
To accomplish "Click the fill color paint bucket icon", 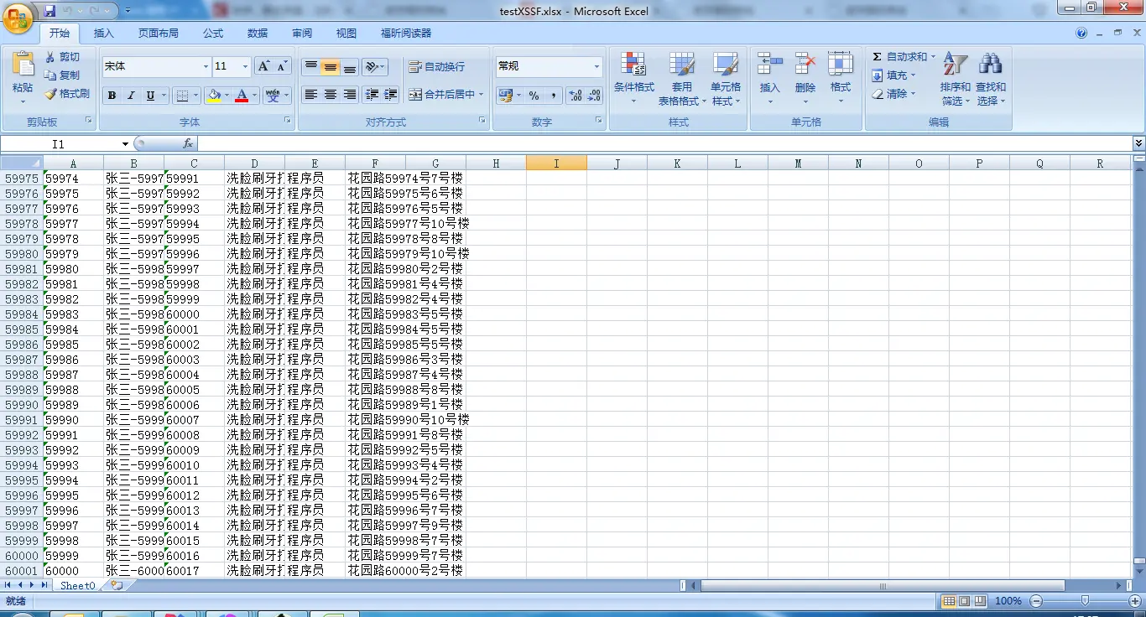I will tap(214, 96).
